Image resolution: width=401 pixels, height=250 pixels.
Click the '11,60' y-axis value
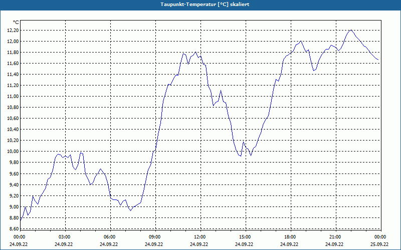click(13, 63)
